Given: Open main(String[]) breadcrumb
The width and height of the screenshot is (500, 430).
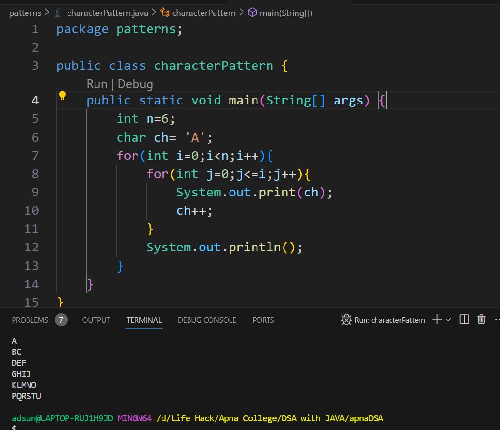Looking at the screenshot, I should point(286,13).
